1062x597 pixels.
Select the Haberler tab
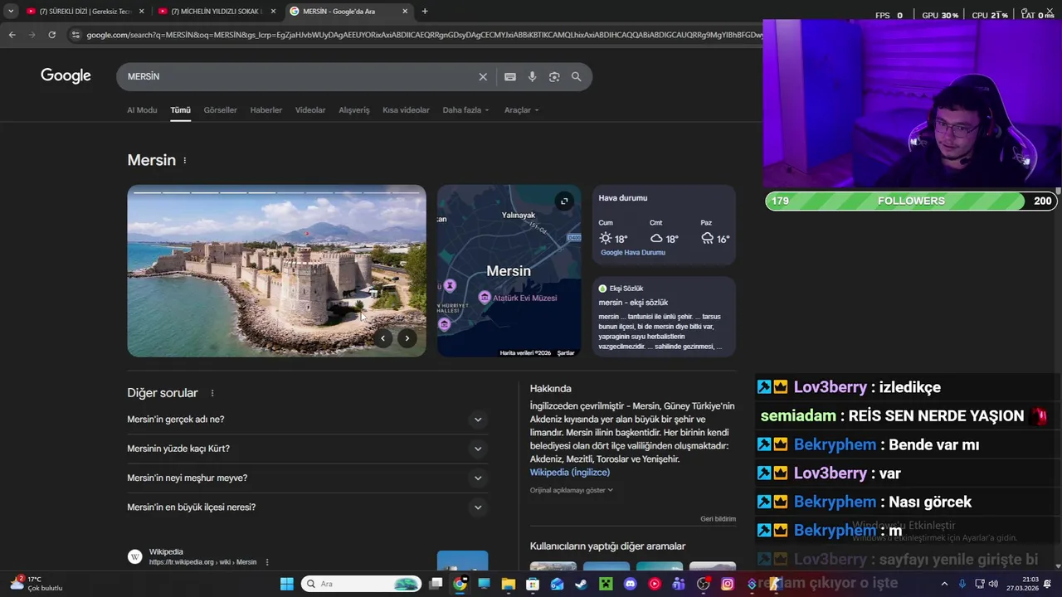coord(266,110)
